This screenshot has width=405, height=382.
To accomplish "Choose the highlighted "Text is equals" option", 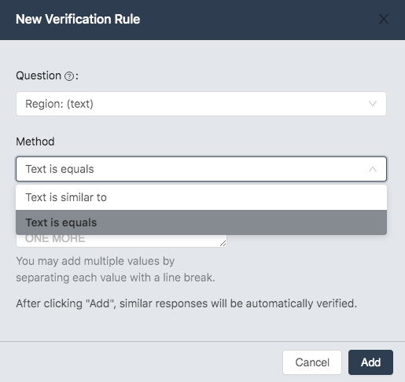I will click(201, 222).
